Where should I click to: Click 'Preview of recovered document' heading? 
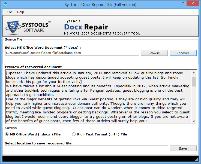pos(33,67)
